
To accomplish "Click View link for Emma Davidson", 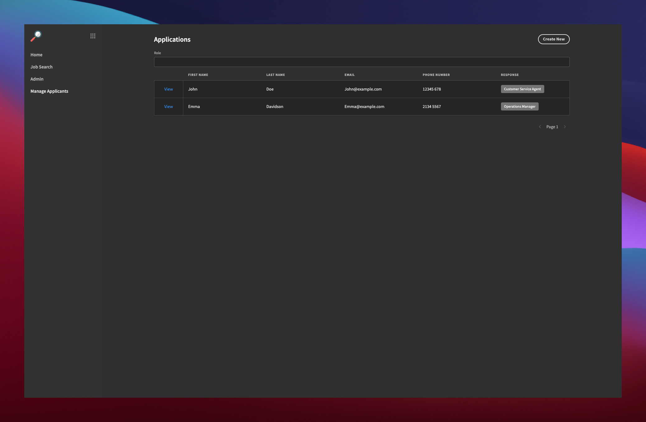I will 169,106.
